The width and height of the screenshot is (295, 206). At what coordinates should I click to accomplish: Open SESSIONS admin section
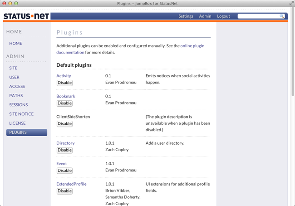(19, 105)
